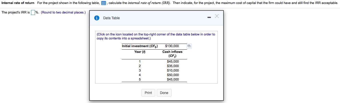Select the $130,000 initial investment value
Image resolution: width=340 pixels, height=103 pixels.
(x=172, y=46)
